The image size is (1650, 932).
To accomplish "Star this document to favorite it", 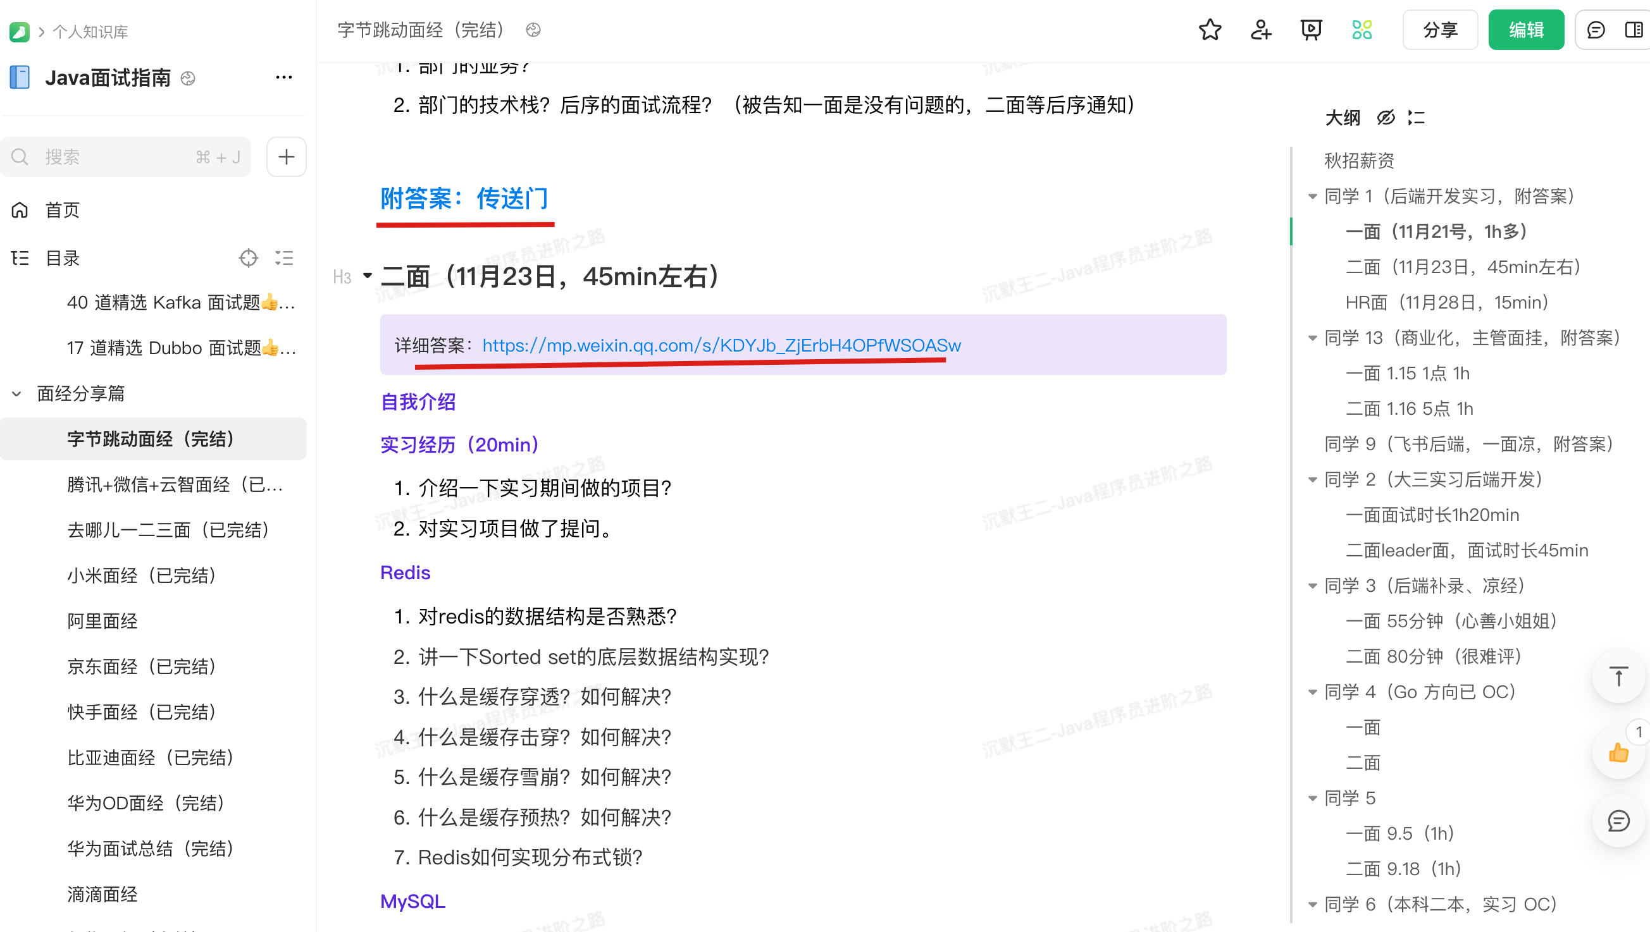I will click(x=1210, y=30).
